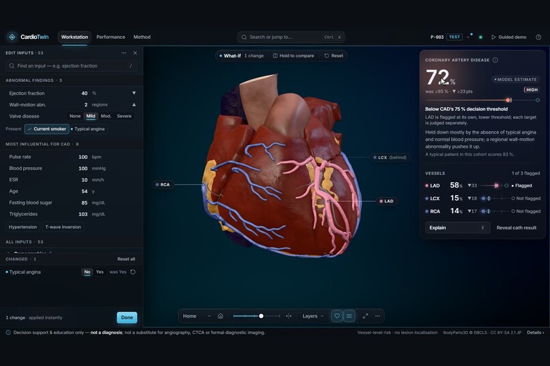Screen dimensions: 550x366
Task: Set valve disease to Mild
Action: [91, 116]
